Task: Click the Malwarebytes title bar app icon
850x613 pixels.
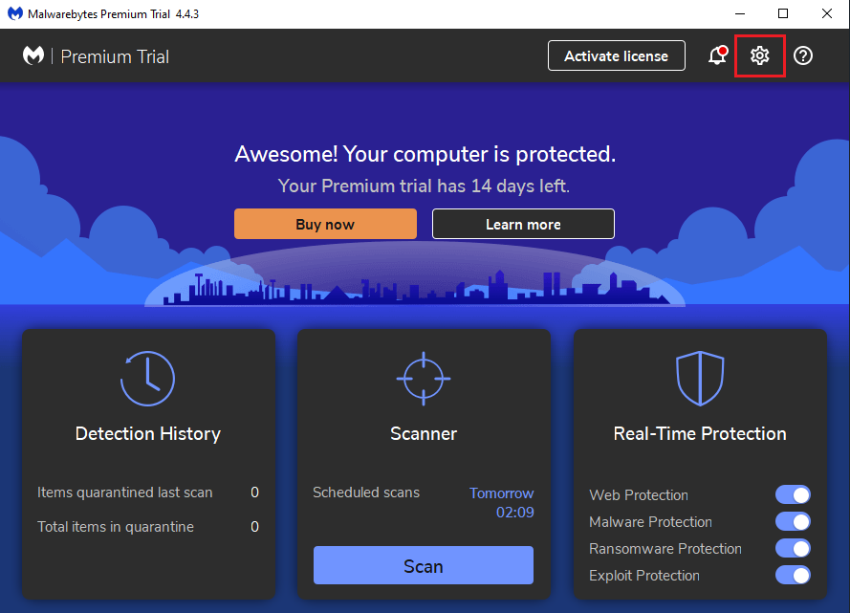Action: 14,13
